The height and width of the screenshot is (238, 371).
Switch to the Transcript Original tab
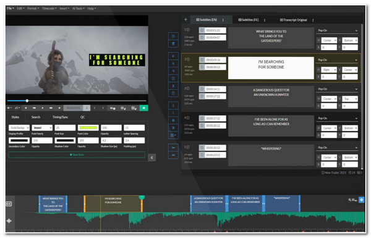[x=293, y=20]
